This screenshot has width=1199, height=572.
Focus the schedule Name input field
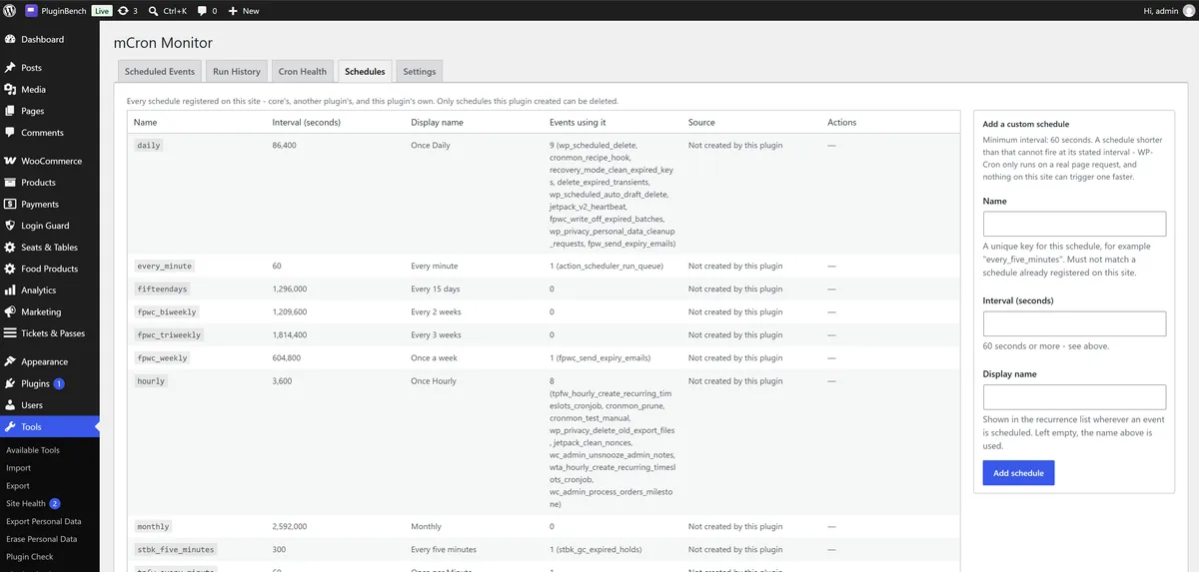[1074, 224]
